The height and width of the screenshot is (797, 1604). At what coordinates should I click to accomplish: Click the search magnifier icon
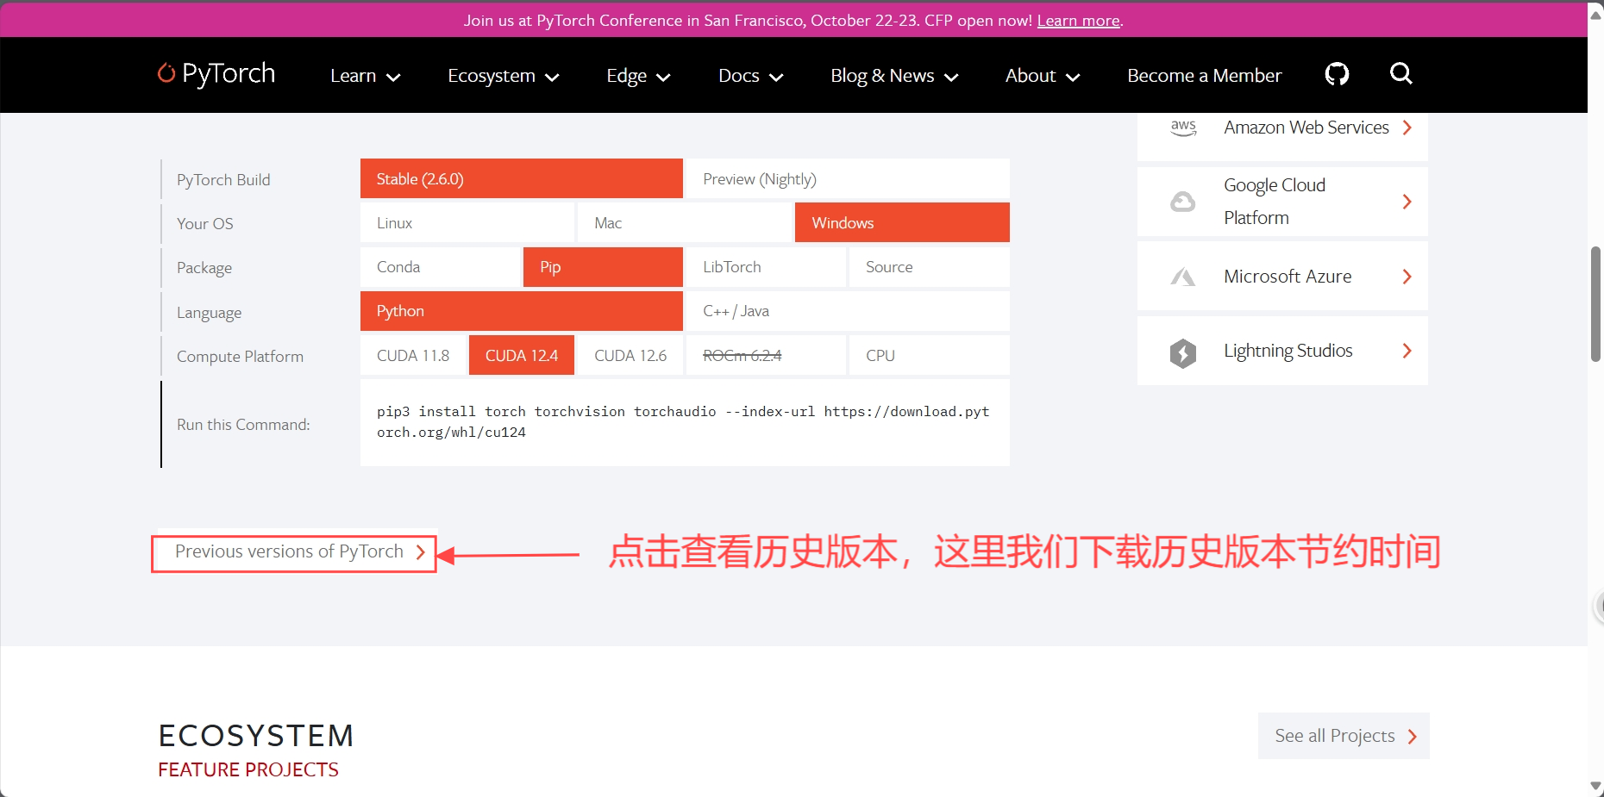[1401, 73]
